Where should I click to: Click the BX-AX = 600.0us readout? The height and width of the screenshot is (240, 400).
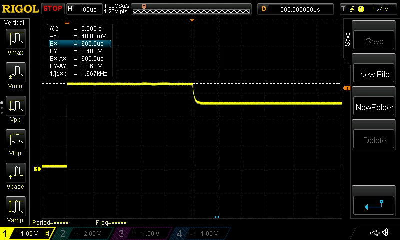80,59
